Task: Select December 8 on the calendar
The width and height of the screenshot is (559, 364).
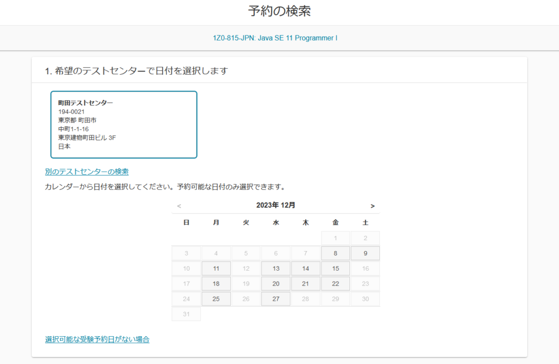Action: pos(335,253)
